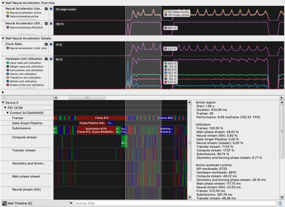Collapse the Device 0 tree node
The height and width of the screenshot is (207, 285).
(3, 103)
